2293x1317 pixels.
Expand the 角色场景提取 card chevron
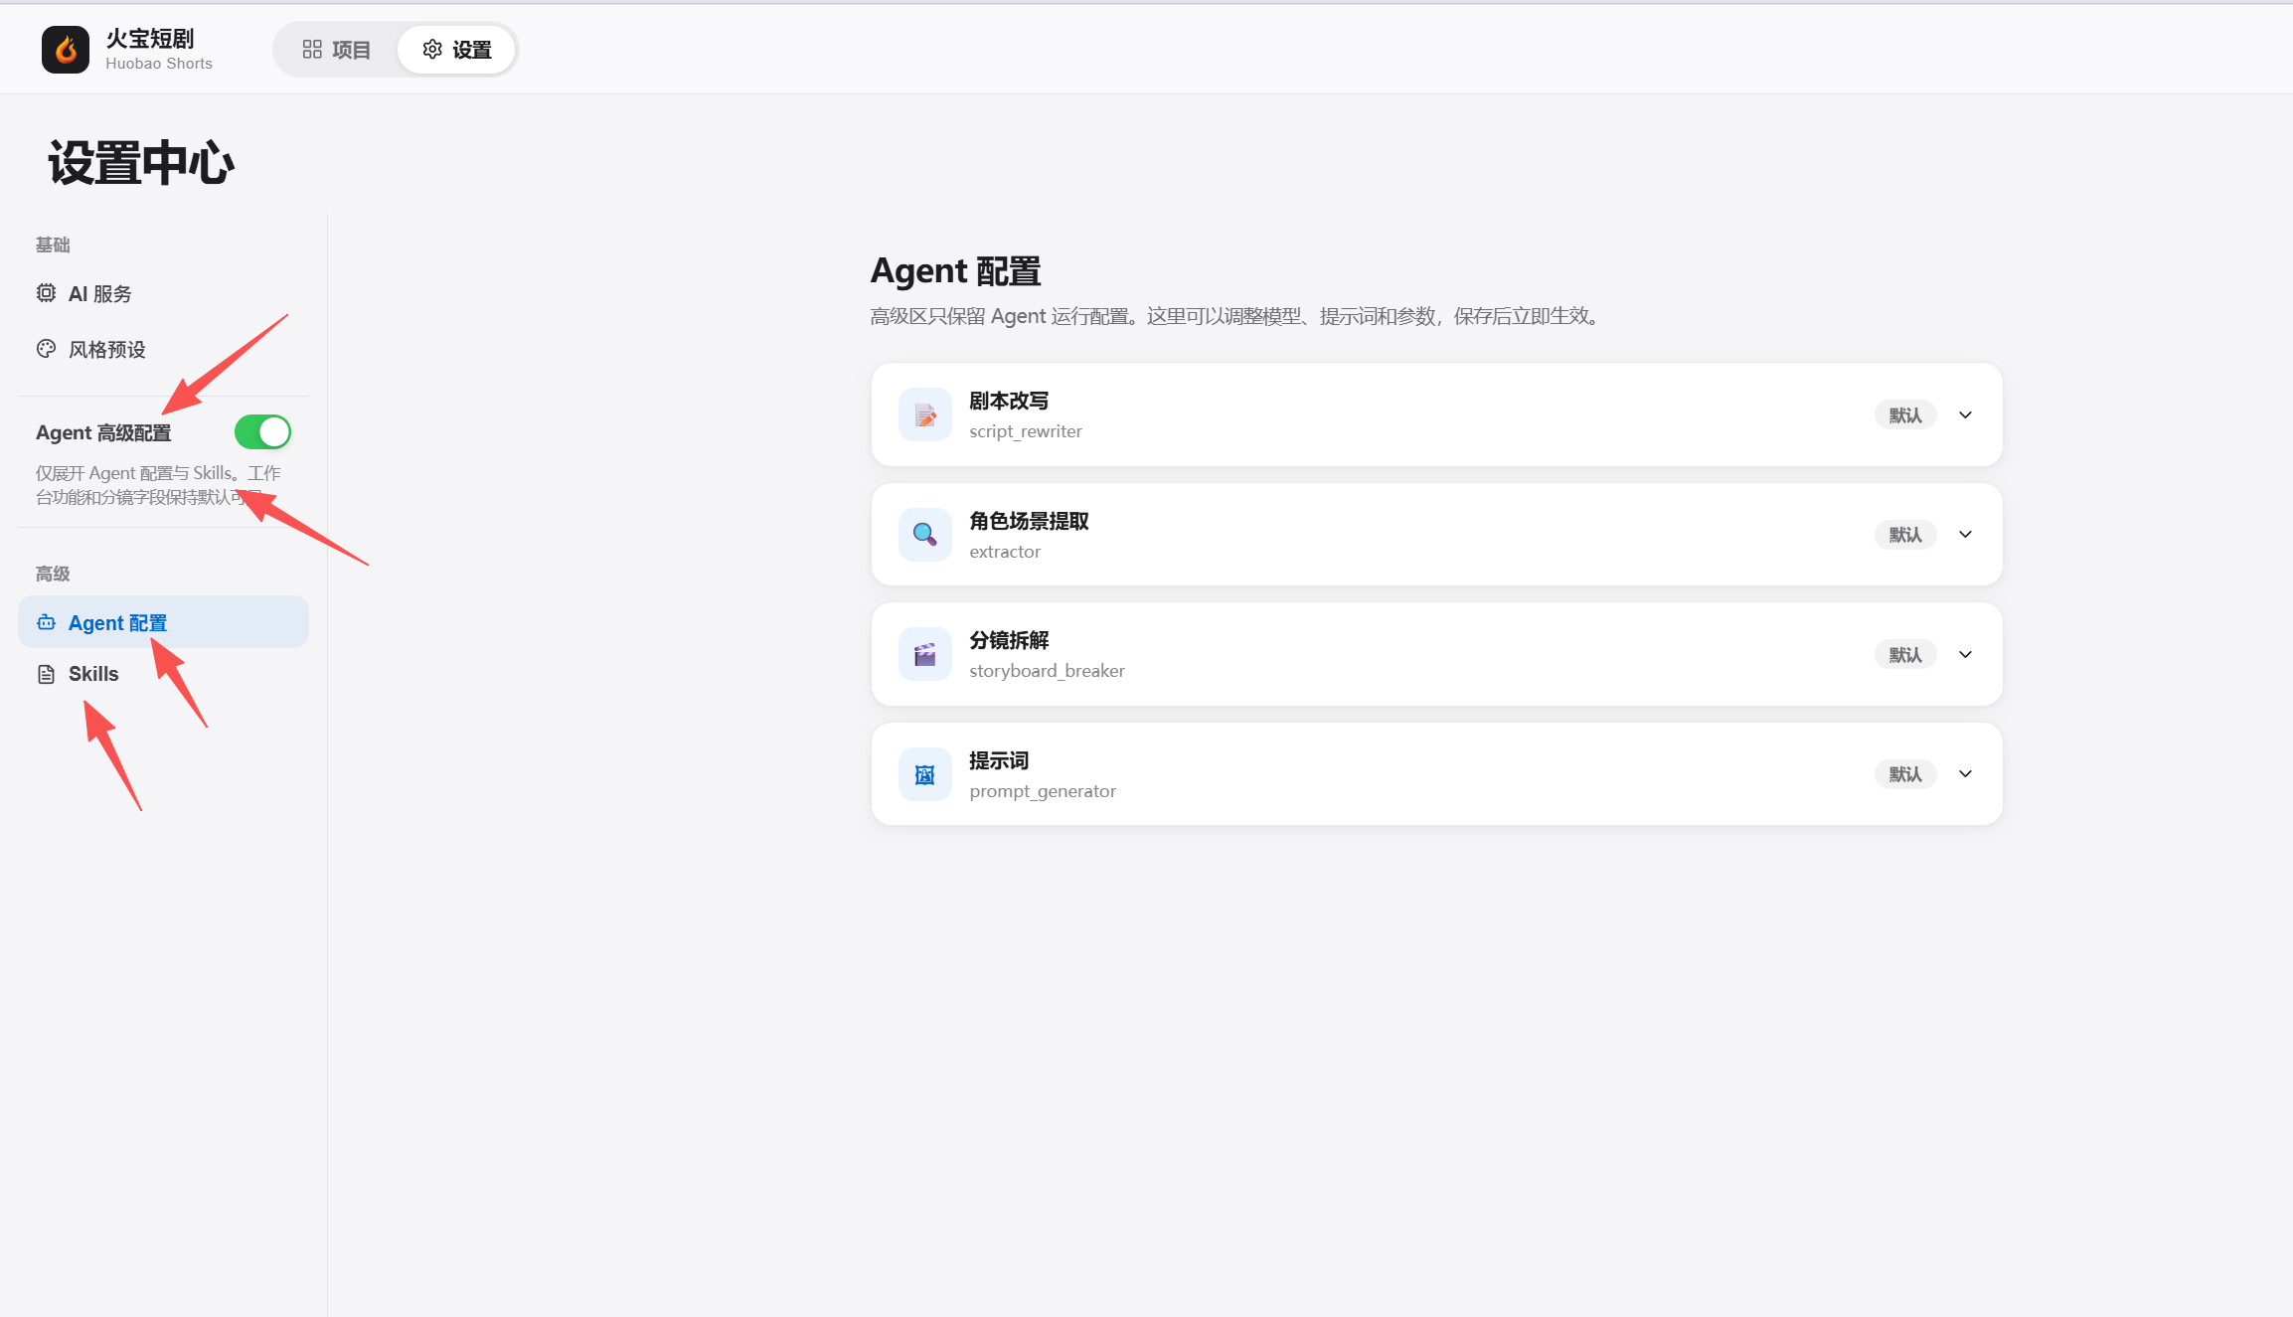[x=1965, y=535]
